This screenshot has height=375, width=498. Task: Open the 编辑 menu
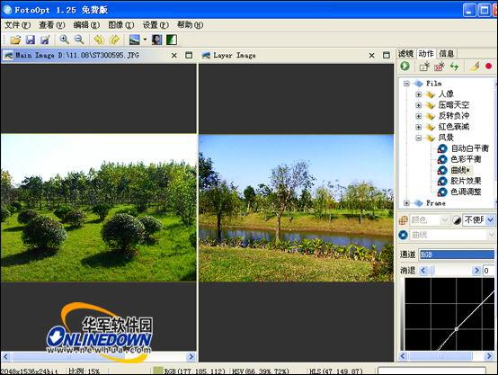point(86,25)
